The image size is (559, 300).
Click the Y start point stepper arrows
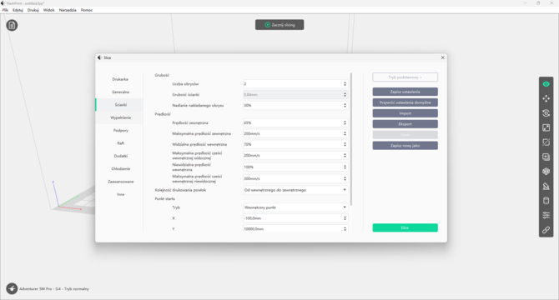click(345, 229)
